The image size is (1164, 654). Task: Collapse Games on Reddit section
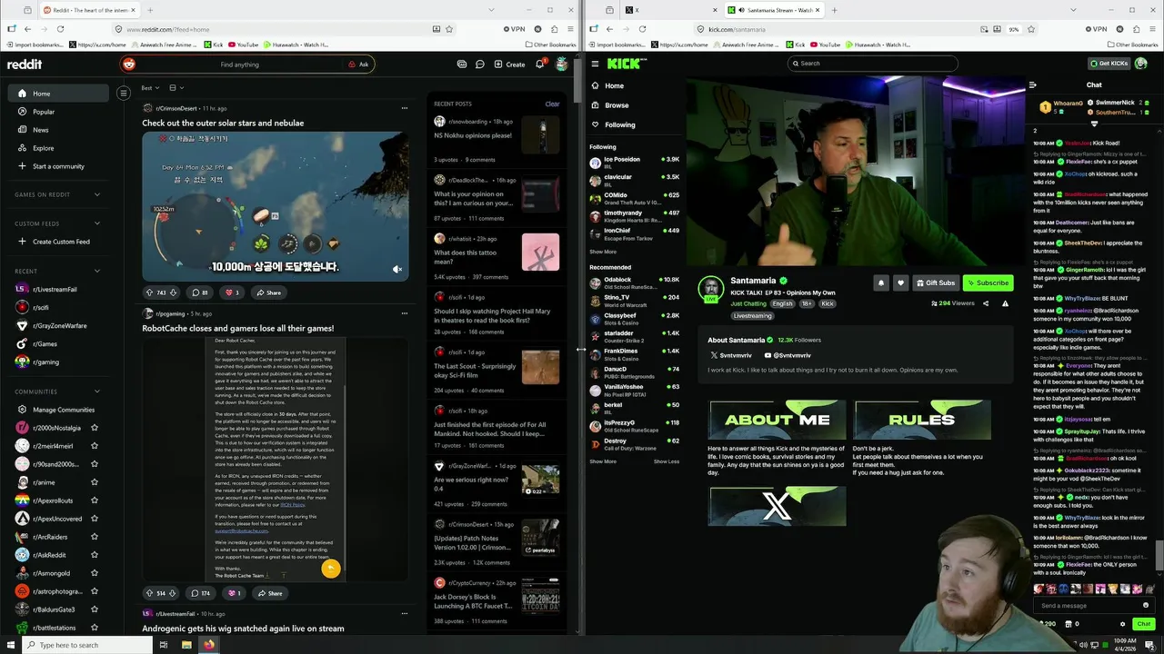(97, 194)
